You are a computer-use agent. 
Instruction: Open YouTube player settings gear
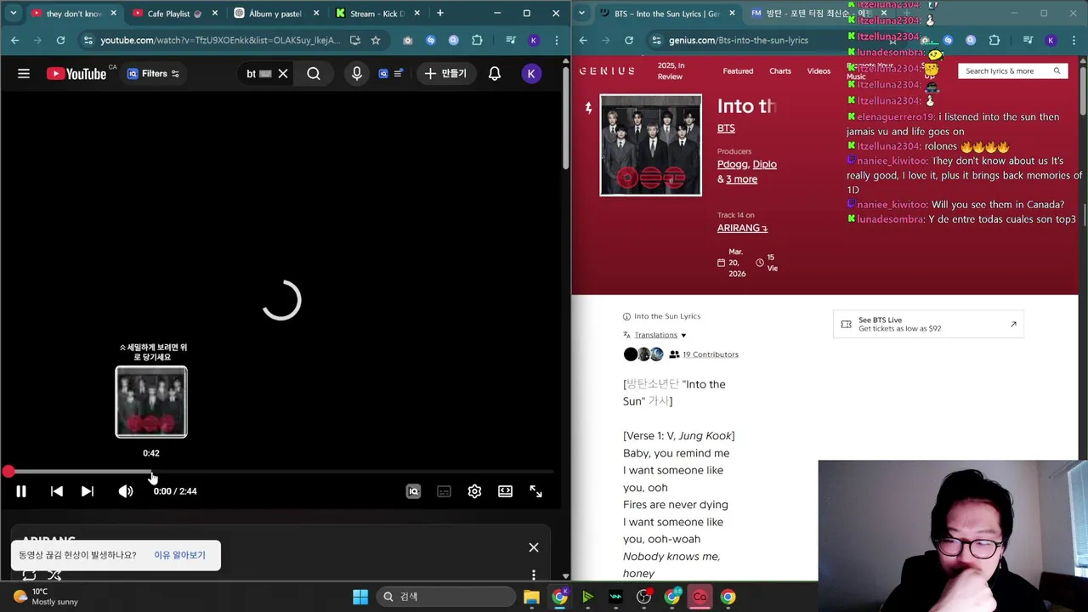tap(474, 491)
